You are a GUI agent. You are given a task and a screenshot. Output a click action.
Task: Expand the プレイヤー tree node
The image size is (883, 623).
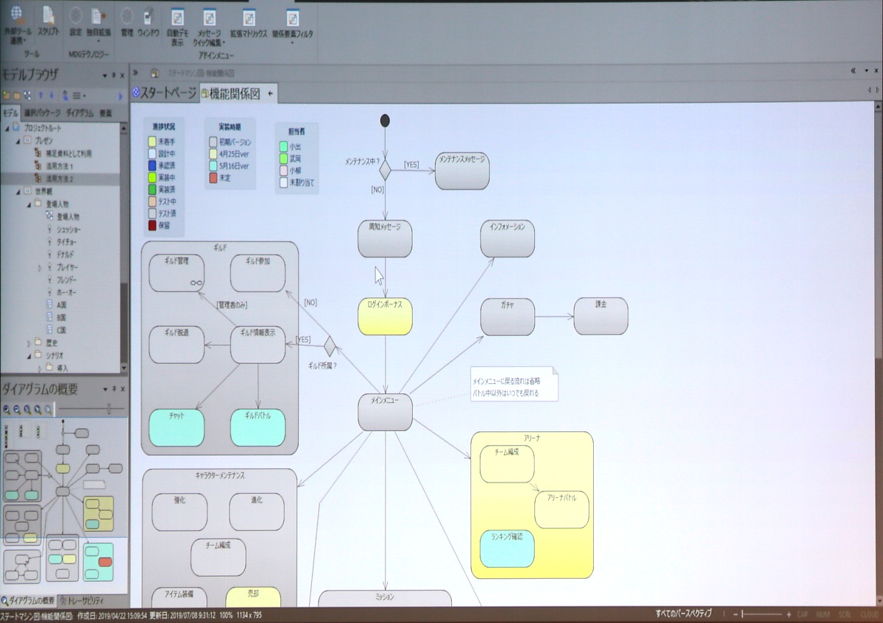[40, 268]
